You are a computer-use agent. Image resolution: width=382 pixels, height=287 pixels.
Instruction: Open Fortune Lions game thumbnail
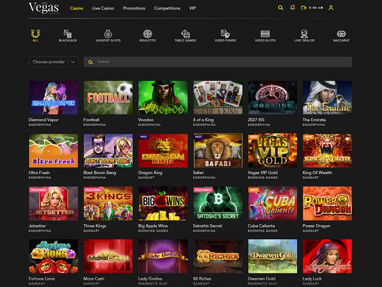point(53,256)
